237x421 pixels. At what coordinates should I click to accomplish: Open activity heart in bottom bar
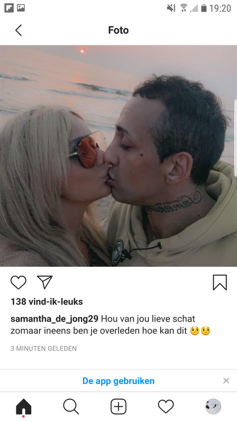[166, 406]
